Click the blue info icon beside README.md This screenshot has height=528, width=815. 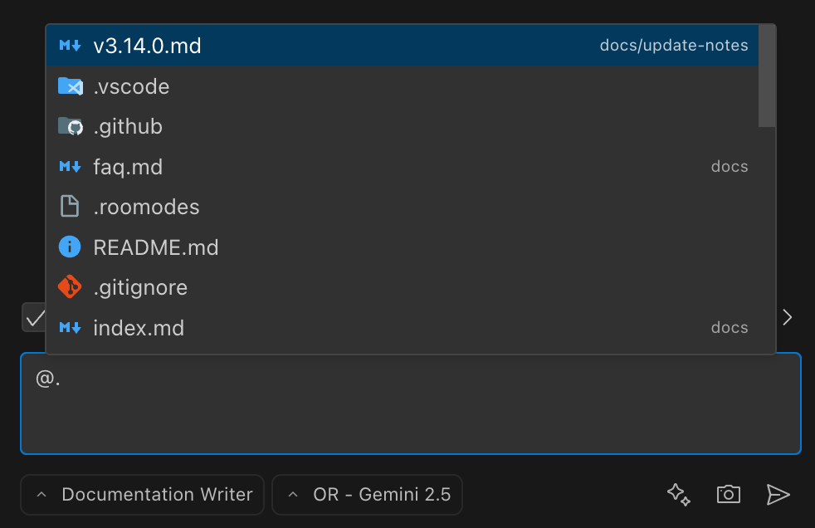tap(70, 247)
